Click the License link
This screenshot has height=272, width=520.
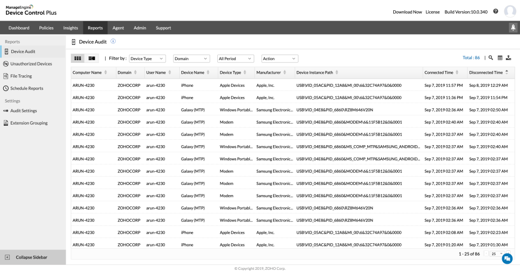point(432,12)
